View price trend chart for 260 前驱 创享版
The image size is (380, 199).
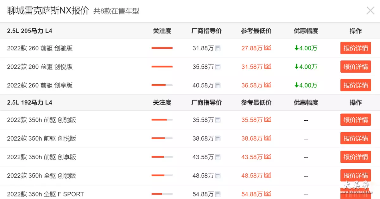coord(268,85)
